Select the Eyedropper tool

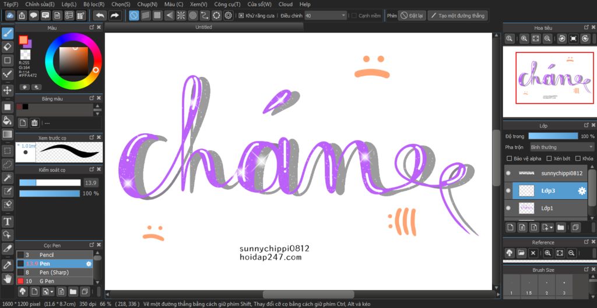[x=8, y=265]
